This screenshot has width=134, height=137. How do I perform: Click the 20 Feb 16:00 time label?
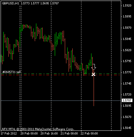[x=49, y=134]
